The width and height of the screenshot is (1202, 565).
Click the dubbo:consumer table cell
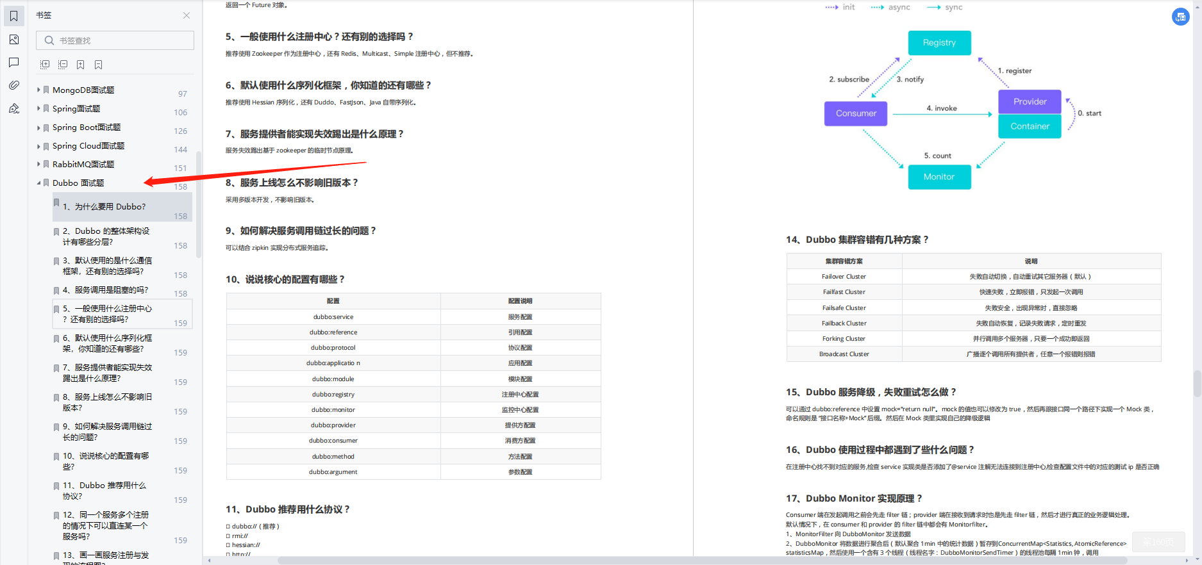333,441
